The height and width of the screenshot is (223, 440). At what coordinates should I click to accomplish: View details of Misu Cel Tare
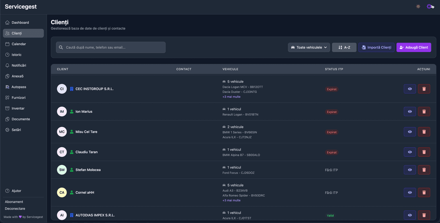click(x=409, y=132)
